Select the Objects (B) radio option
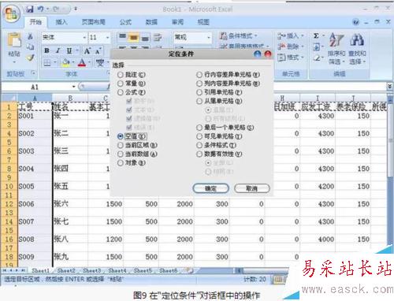Screen dimensions: 394x301 (121, 163)
